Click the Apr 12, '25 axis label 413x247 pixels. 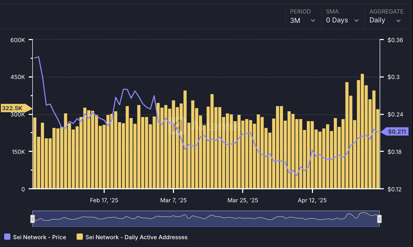tap(312, 200)
